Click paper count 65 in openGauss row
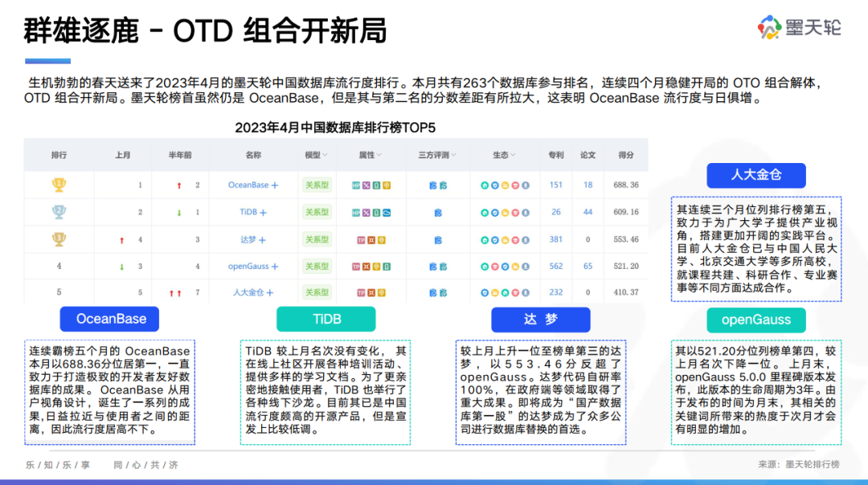This screenshot has width=868, height=485. click(x=588, y=266)
